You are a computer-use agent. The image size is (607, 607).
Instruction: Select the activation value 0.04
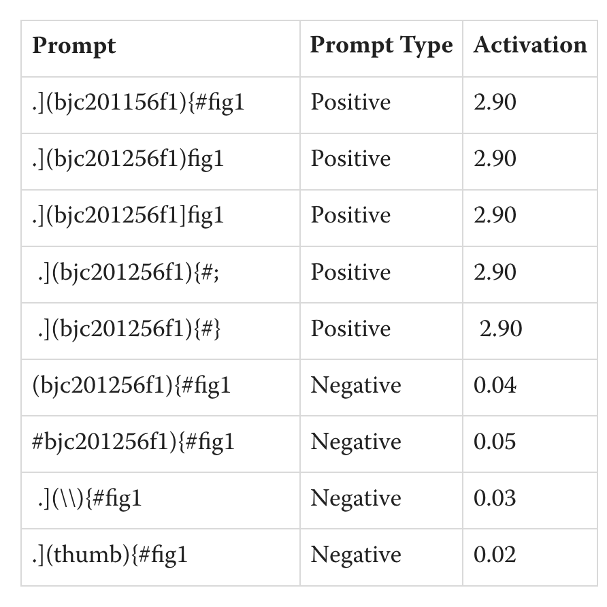coord(495,386)
